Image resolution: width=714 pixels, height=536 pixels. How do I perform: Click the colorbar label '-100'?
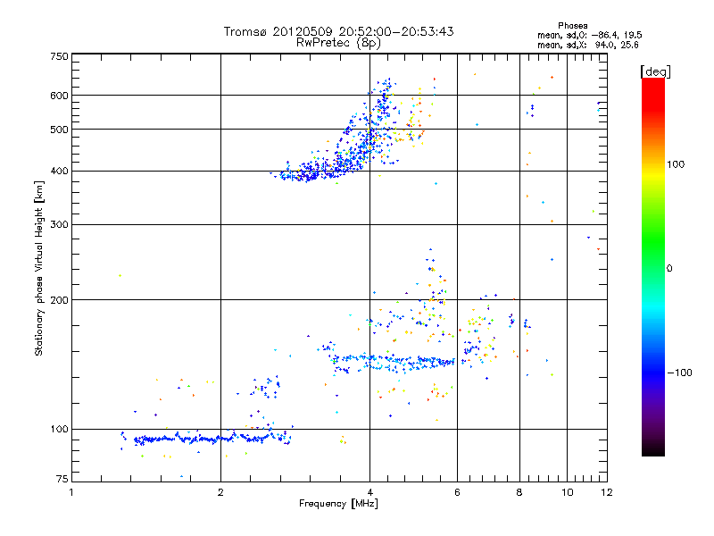coord(679,373)
